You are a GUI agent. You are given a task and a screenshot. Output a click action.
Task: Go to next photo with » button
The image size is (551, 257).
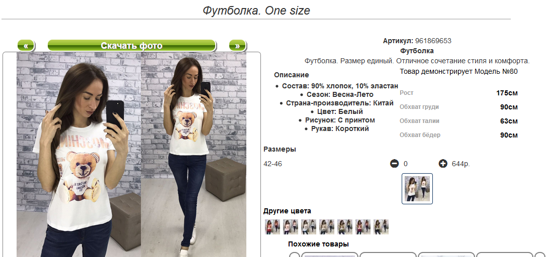click(238, 46)
